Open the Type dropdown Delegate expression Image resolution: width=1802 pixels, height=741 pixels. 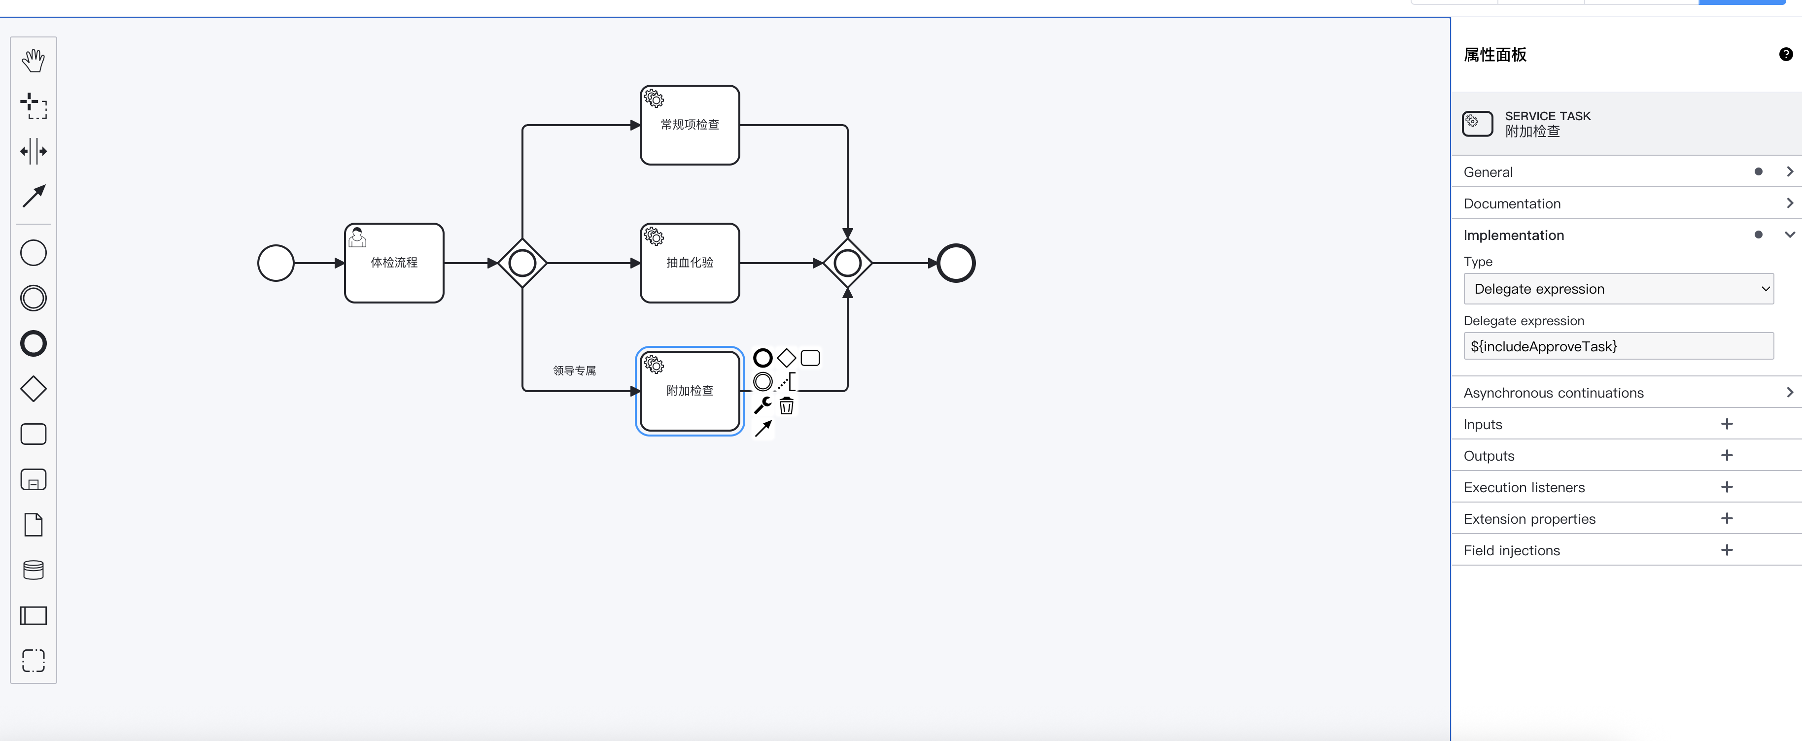[1618, 289]
